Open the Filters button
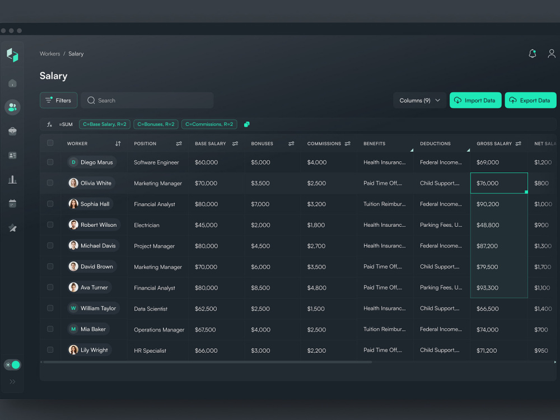Image resolution: width=560 pixels, height=420 pixels. point(59,100)
